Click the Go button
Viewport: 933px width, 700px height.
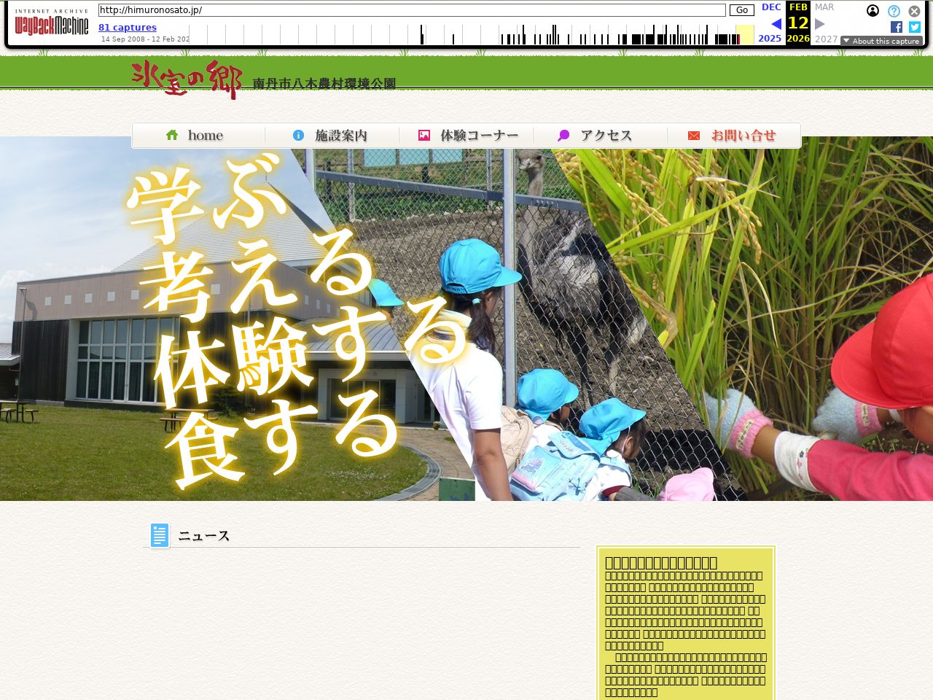click(x=741, y=10)
